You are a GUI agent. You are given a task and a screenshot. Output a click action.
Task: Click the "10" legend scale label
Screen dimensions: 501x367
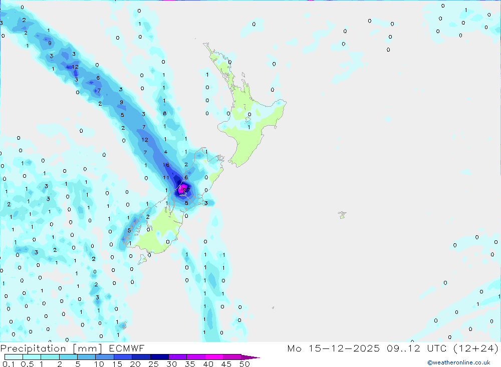tap(99, 364)
